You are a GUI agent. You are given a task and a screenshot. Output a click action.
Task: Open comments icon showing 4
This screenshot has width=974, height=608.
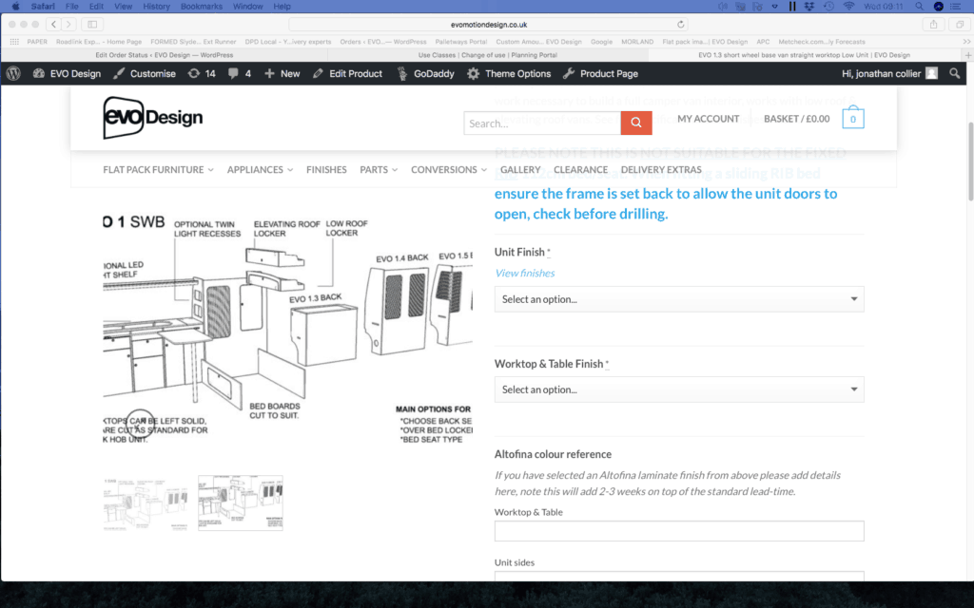239,73
